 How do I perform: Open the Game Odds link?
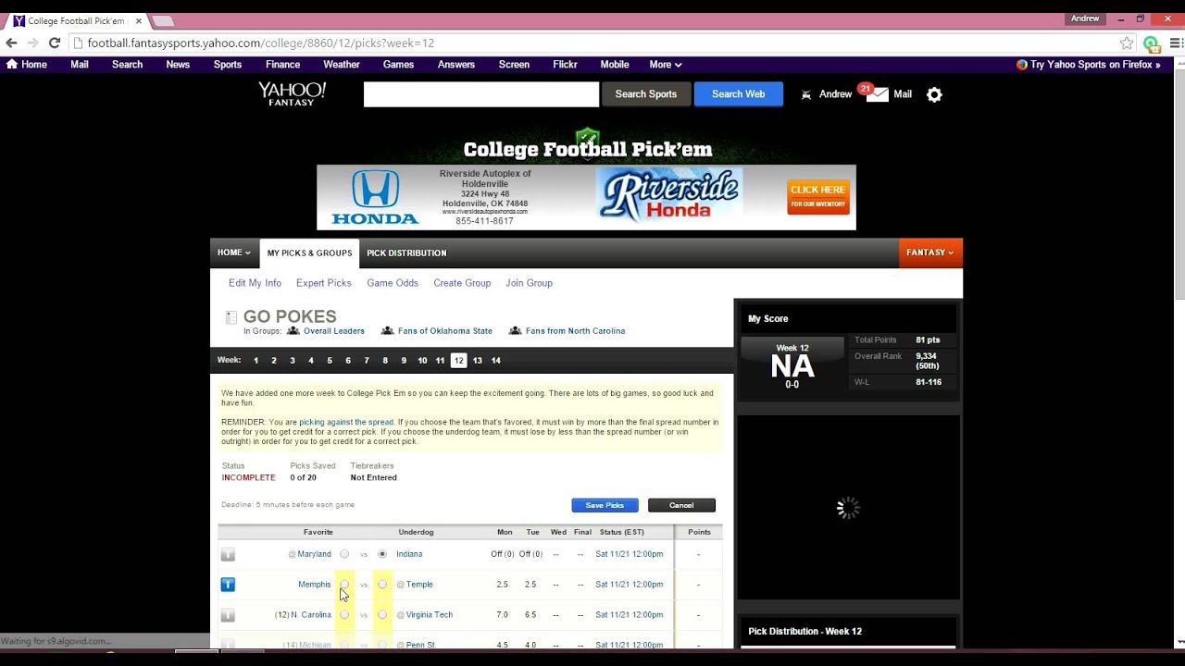(x=393, y=283)
